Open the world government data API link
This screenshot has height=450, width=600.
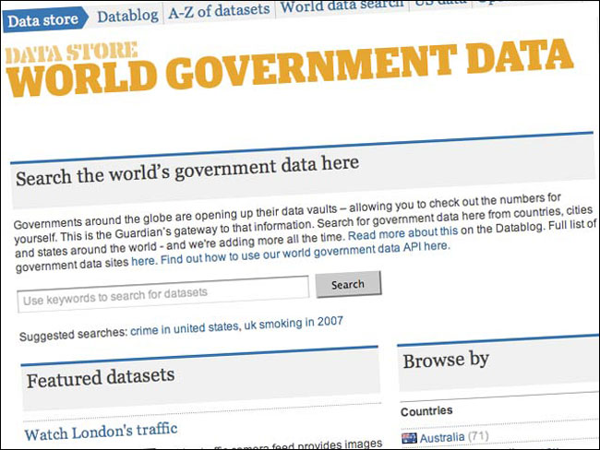(x=305, y=253)
